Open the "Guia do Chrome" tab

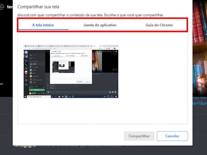coord(159,25)
